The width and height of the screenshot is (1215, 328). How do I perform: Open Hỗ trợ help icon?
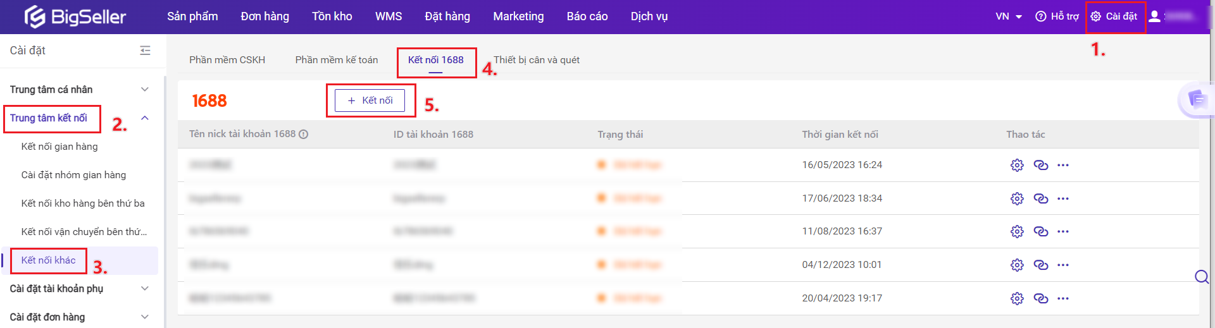pyautogui.click(x=1057, y=16)
